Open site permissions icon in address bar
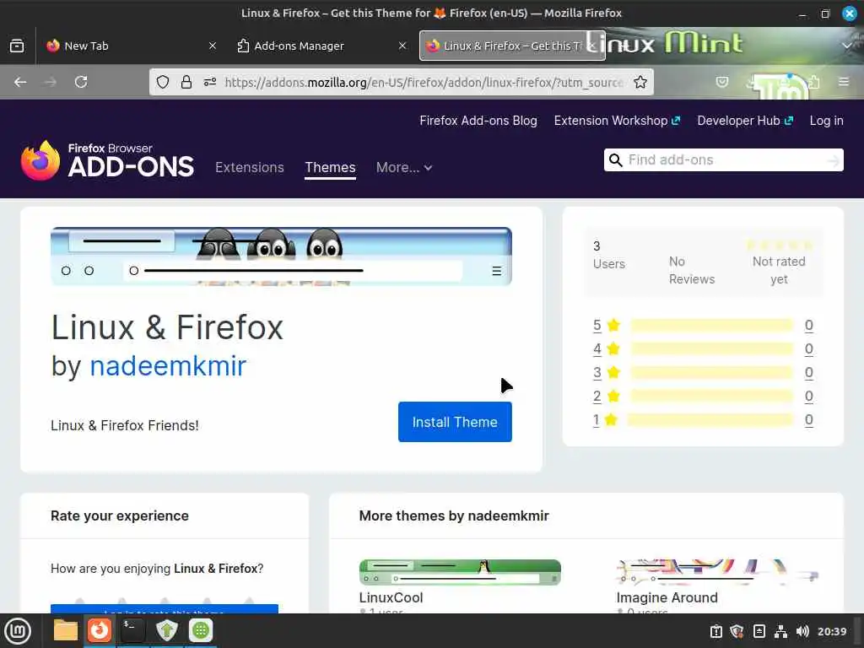Image resolution: width=864 pixels, height=648 pixels. (x=209, y=82)
